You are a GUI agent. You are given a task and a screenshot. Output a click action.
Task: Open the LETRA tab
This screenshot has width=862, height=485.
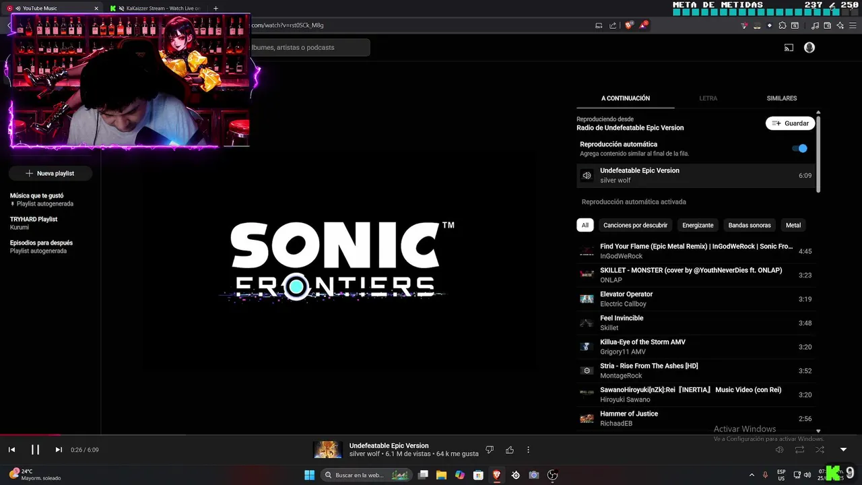click(708, 98)
